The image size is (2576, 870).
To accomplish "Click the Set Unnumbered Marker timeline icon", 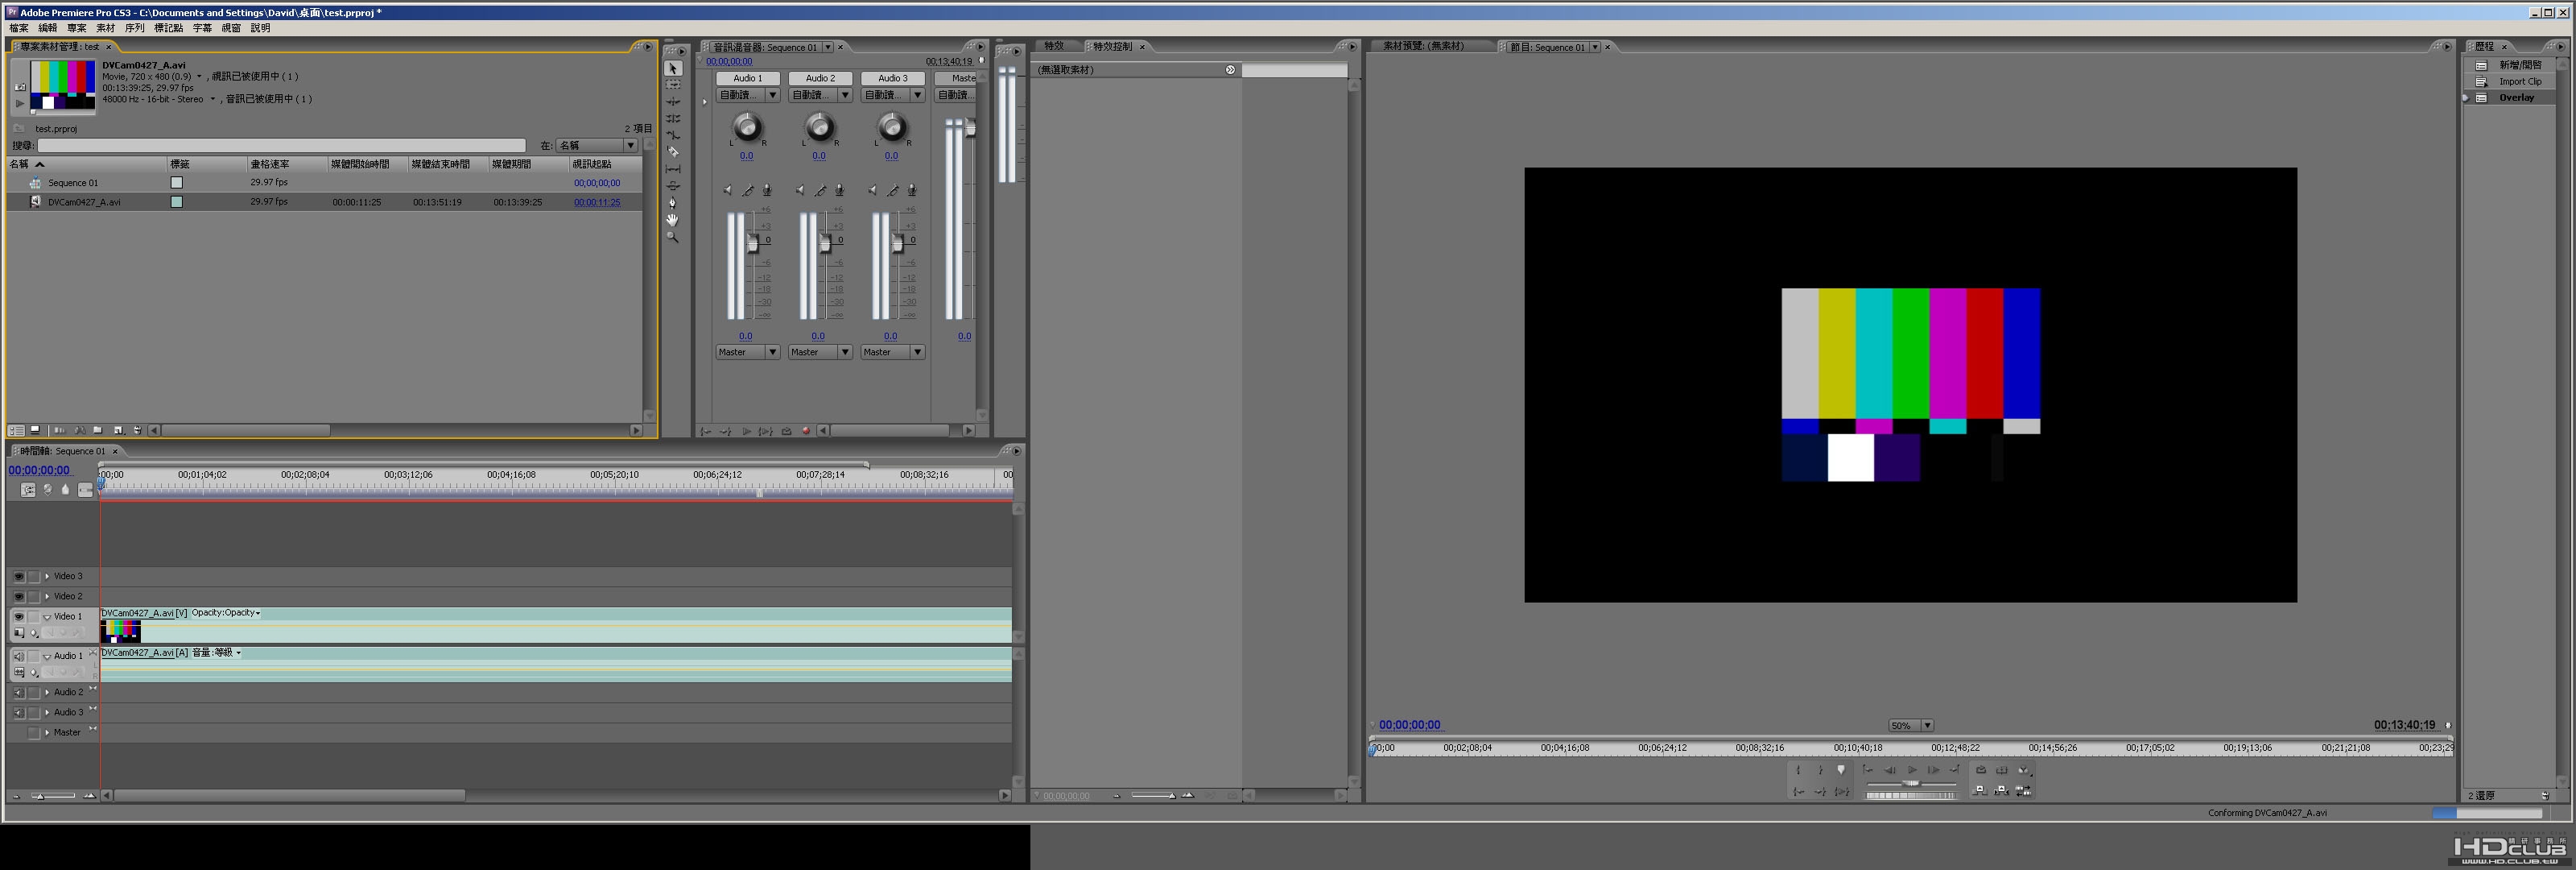I will pyautogui.click(x=66, y=490).
